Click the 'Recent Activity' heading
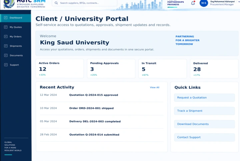This screenshot has width=240, height=161. click(57, 87)
